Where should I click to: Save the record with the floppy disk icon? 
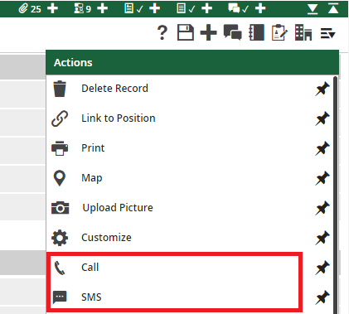pyautogui.click(x=186, y=32)
